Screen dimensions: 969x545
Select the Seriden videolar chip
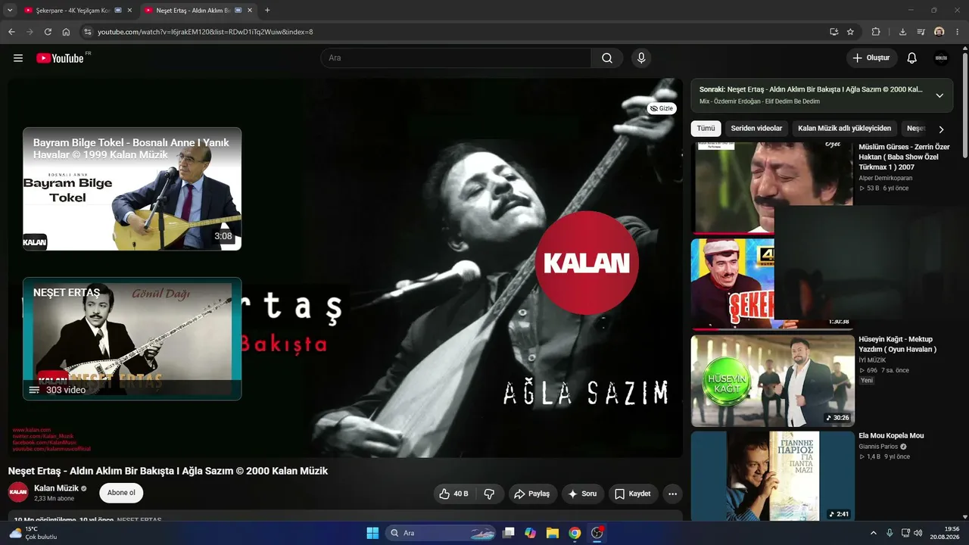point(756,129)
